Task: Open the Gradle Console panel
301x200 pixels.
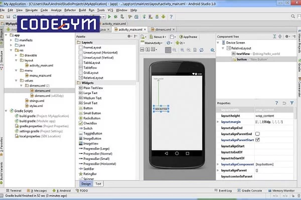Action: click(249, 190)
